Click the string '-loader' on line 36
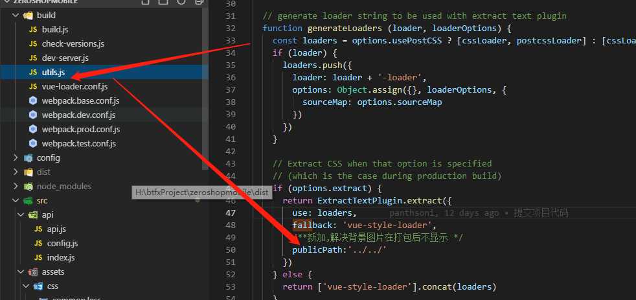636x300 pixels. (400, 78)
